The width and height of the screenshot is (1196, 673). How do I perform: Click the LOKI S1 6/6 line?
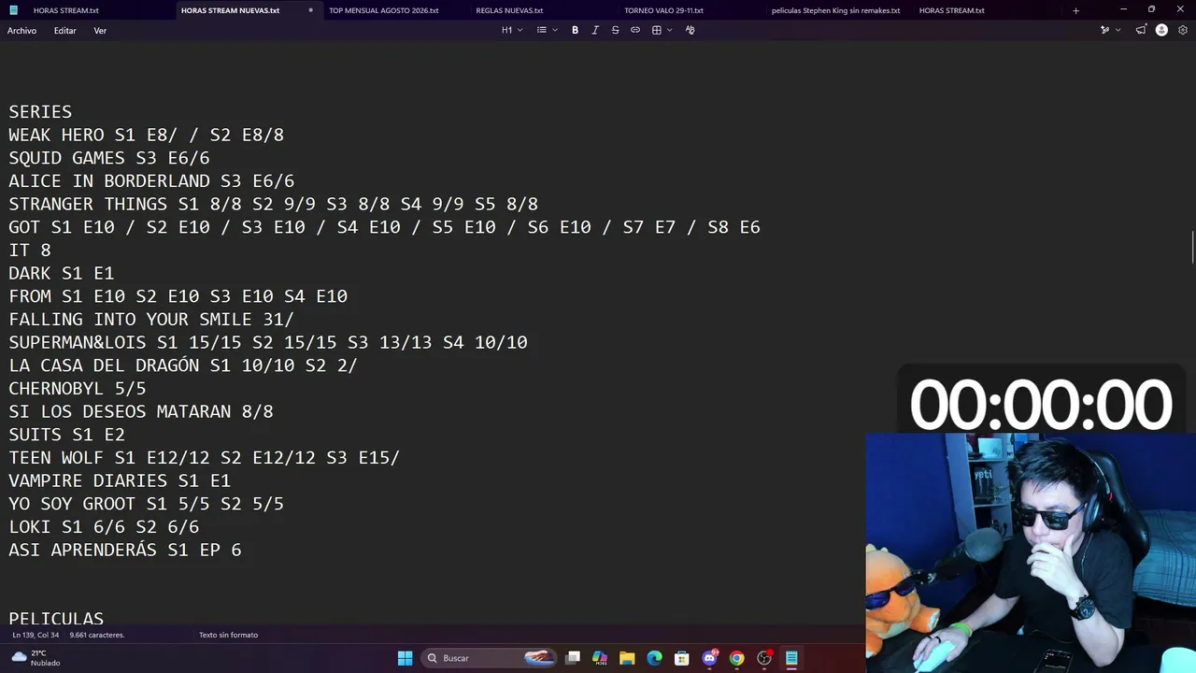click(104, 527)
